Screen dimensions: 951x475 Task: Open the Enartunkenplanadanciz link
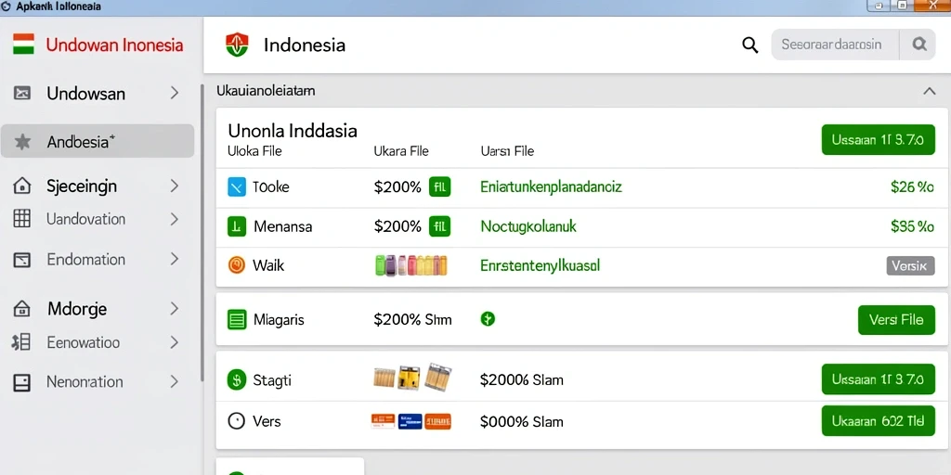tap(551, 187)
